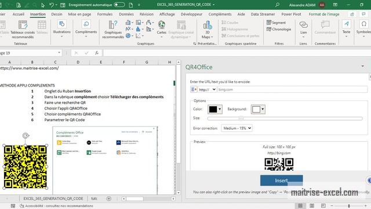Viewport: 371px width, 209px height.
Task: Click the QR code Size slider
Action: [285, 118]
